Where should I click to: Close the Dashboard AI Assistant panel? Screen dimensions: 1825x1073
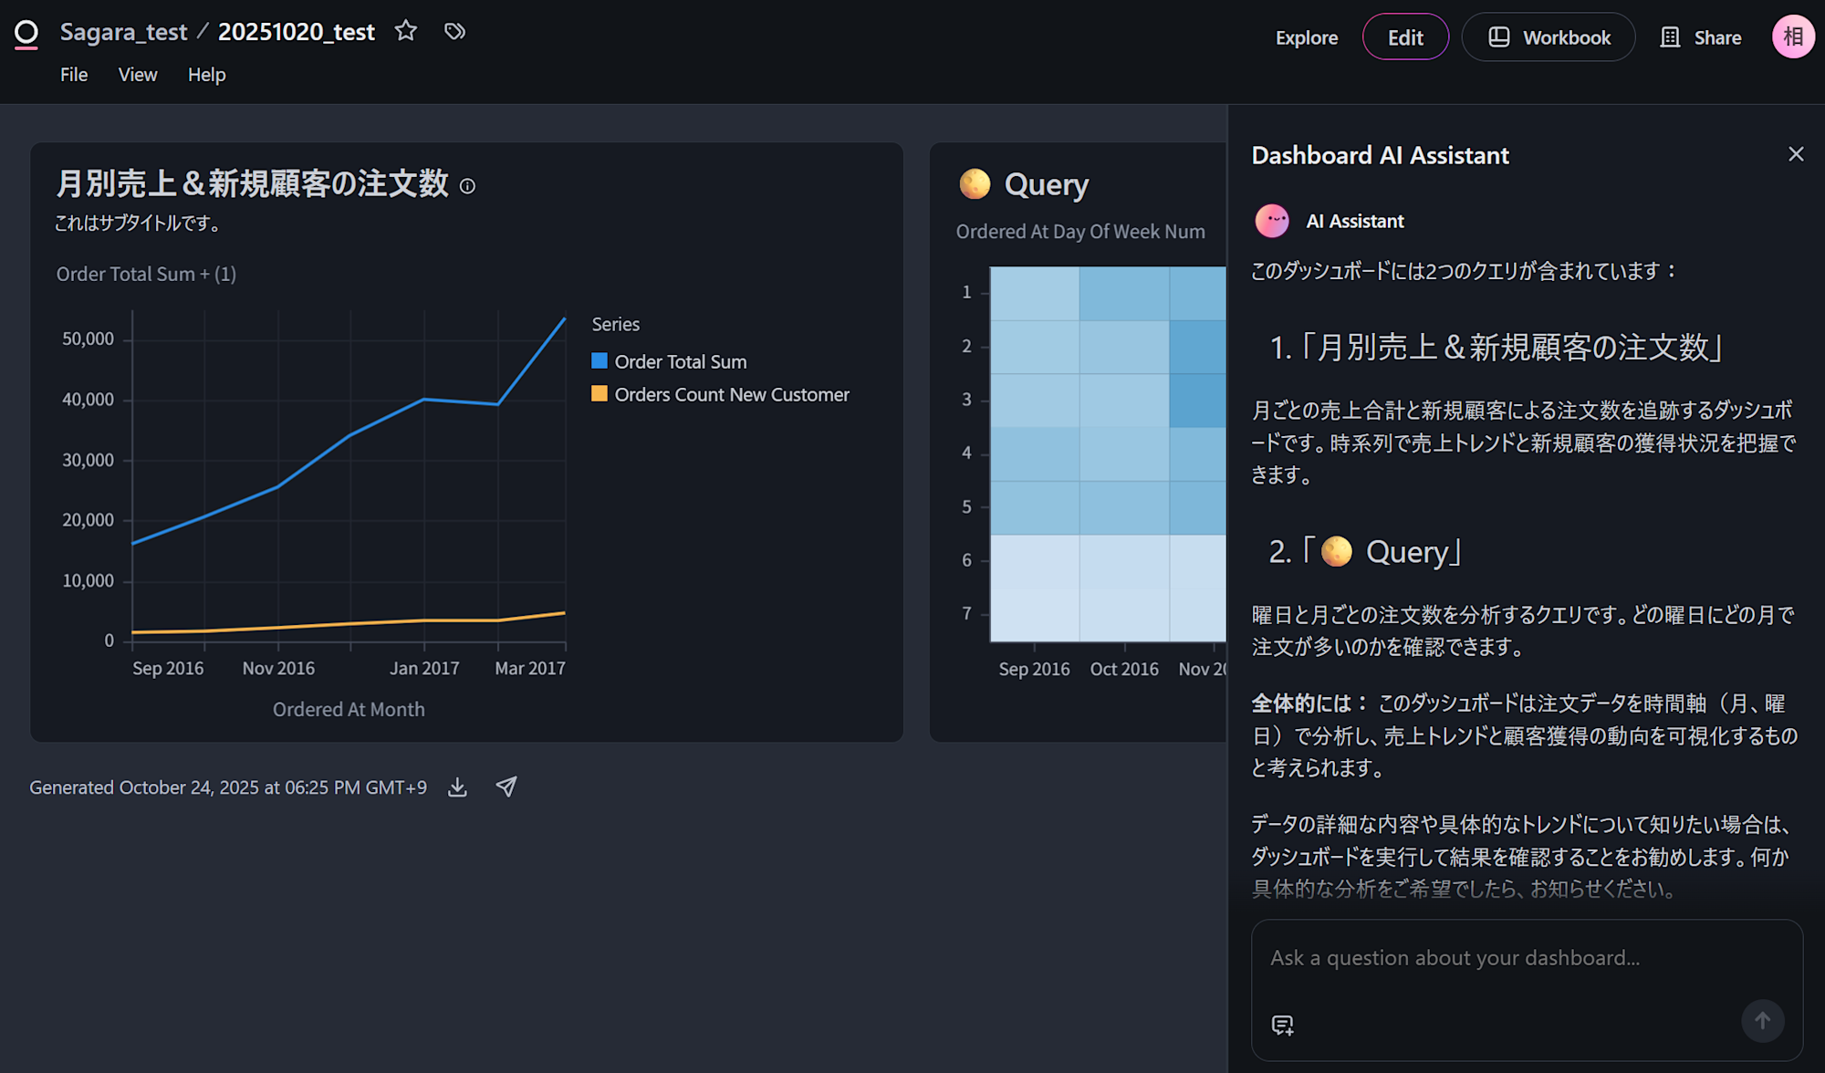tap(1796, 154)
